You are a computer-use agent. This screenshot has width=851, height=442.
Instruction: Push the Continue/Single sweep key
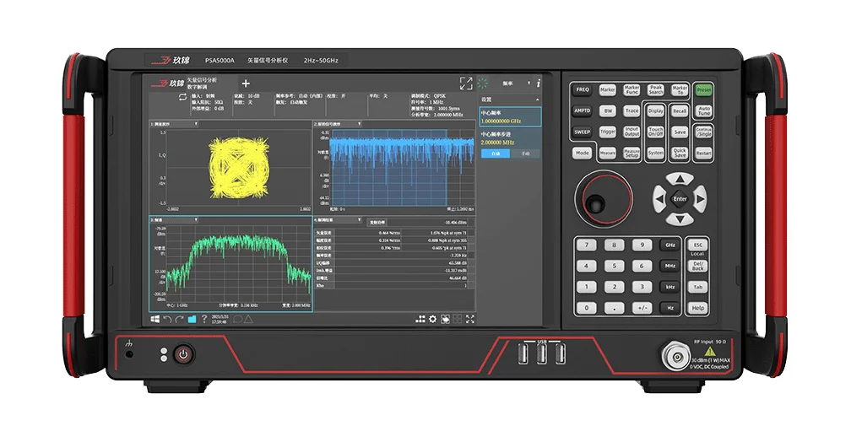[x=704, y=132]
